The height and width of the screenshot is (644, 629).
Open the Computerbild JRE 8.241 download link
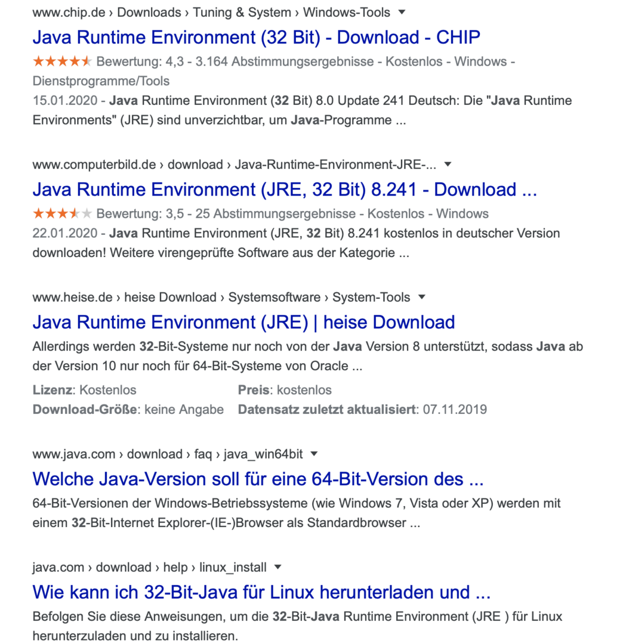285,190
